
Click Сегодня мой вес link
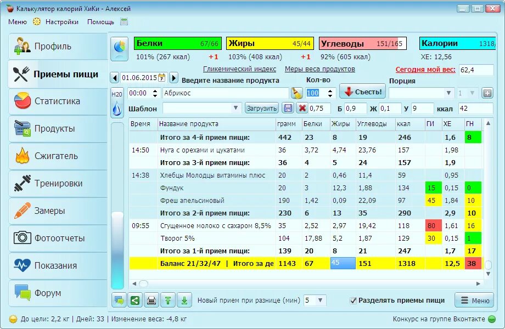[x=425, y=70]
